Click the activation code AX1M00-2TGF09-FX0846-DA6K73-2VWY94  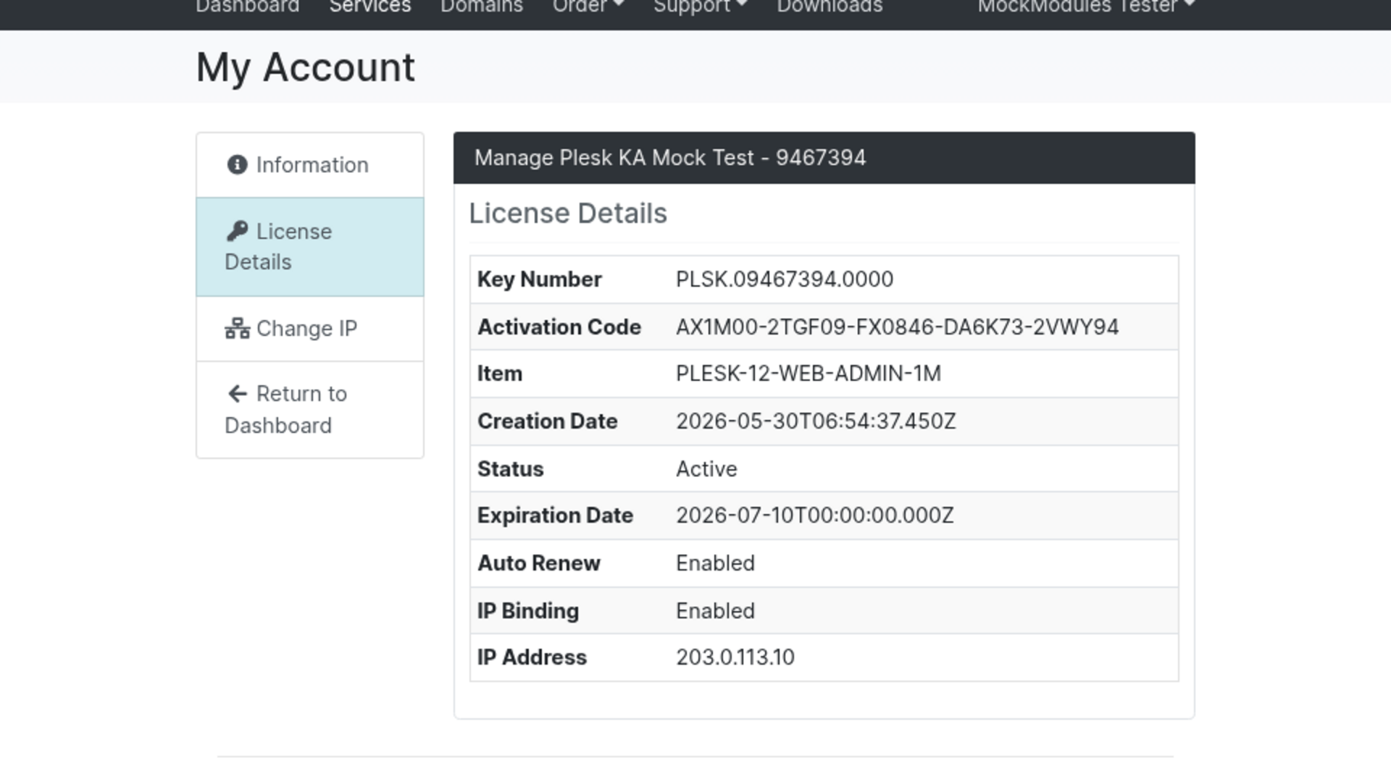(x=898, y=327)
